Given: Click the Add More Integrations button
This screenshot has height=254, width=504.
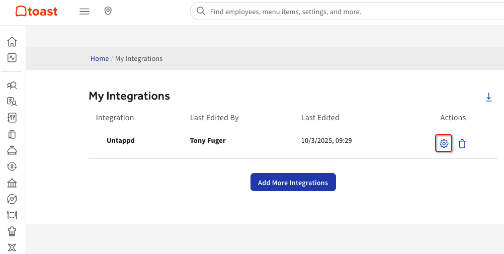Looking at the screenshot, I should [x=293, y=183].
